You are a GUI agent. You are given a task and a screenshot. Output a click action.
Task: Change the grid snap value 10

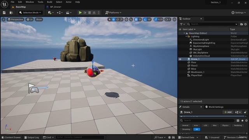point(140,19)
